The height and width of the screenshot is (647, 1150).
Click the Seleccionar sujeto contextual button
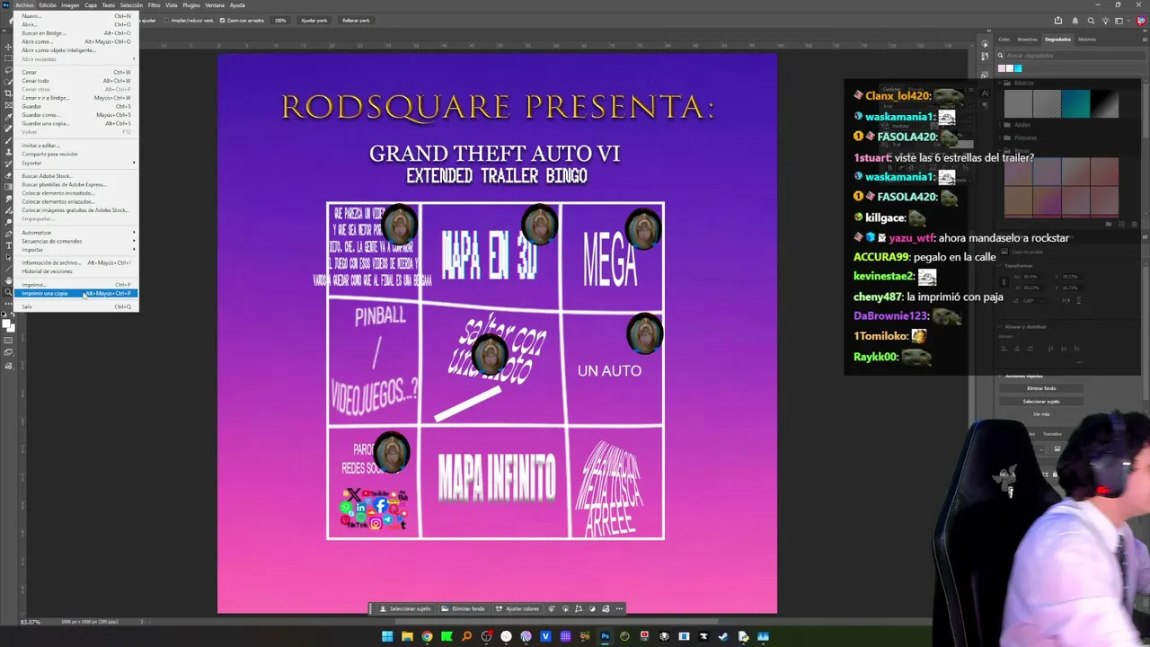[x=405, y=608]
